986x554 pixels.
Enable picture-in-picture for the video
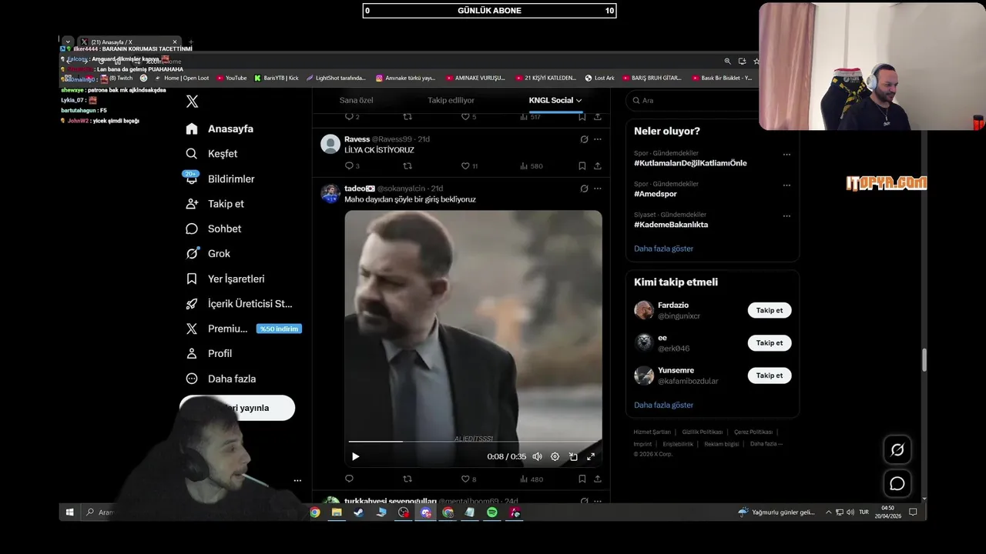(573, 456)
